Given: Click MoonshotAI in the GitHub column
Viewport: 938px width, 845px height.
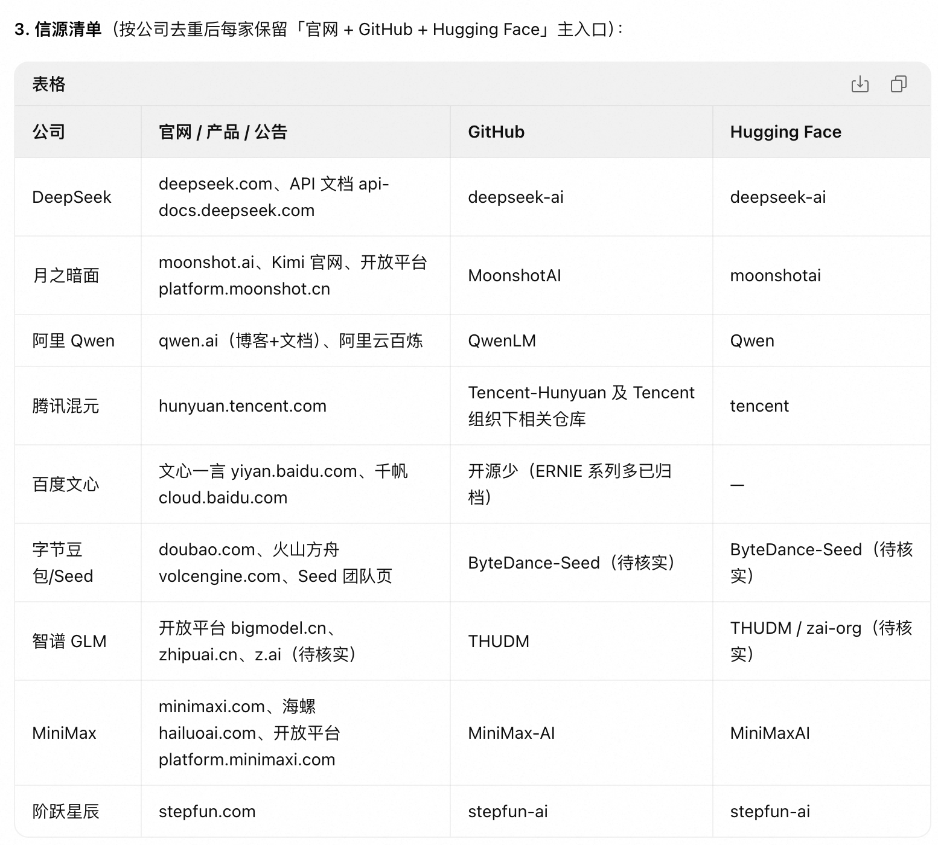Looking at the screenshot, I should tap(515, 276).
